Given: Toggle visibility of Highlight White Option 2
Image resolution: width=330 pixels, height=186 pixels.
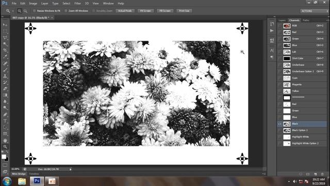Looking at the screenshot, I should (279, 144).
